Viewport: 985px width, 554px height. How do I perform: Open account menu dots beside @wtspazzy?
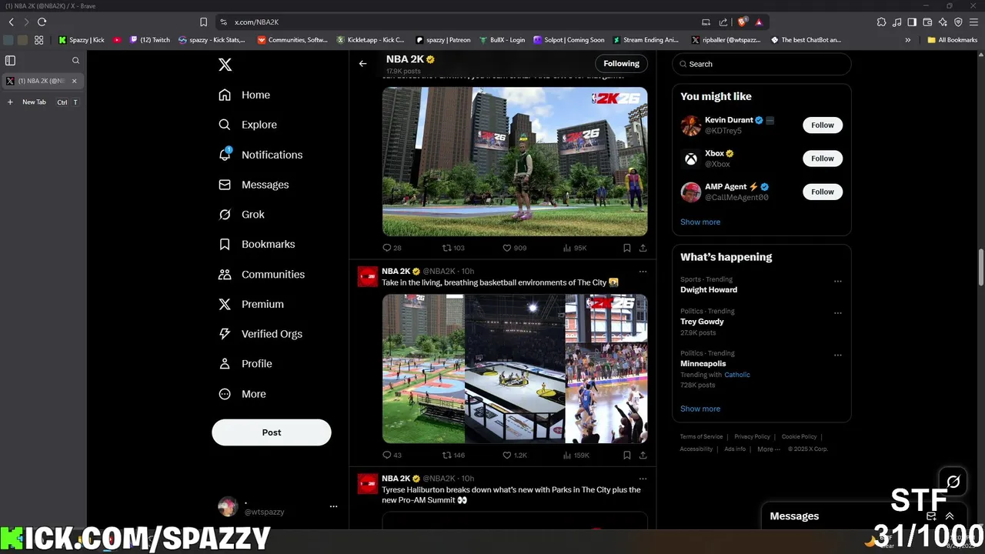tap(333, 506)
